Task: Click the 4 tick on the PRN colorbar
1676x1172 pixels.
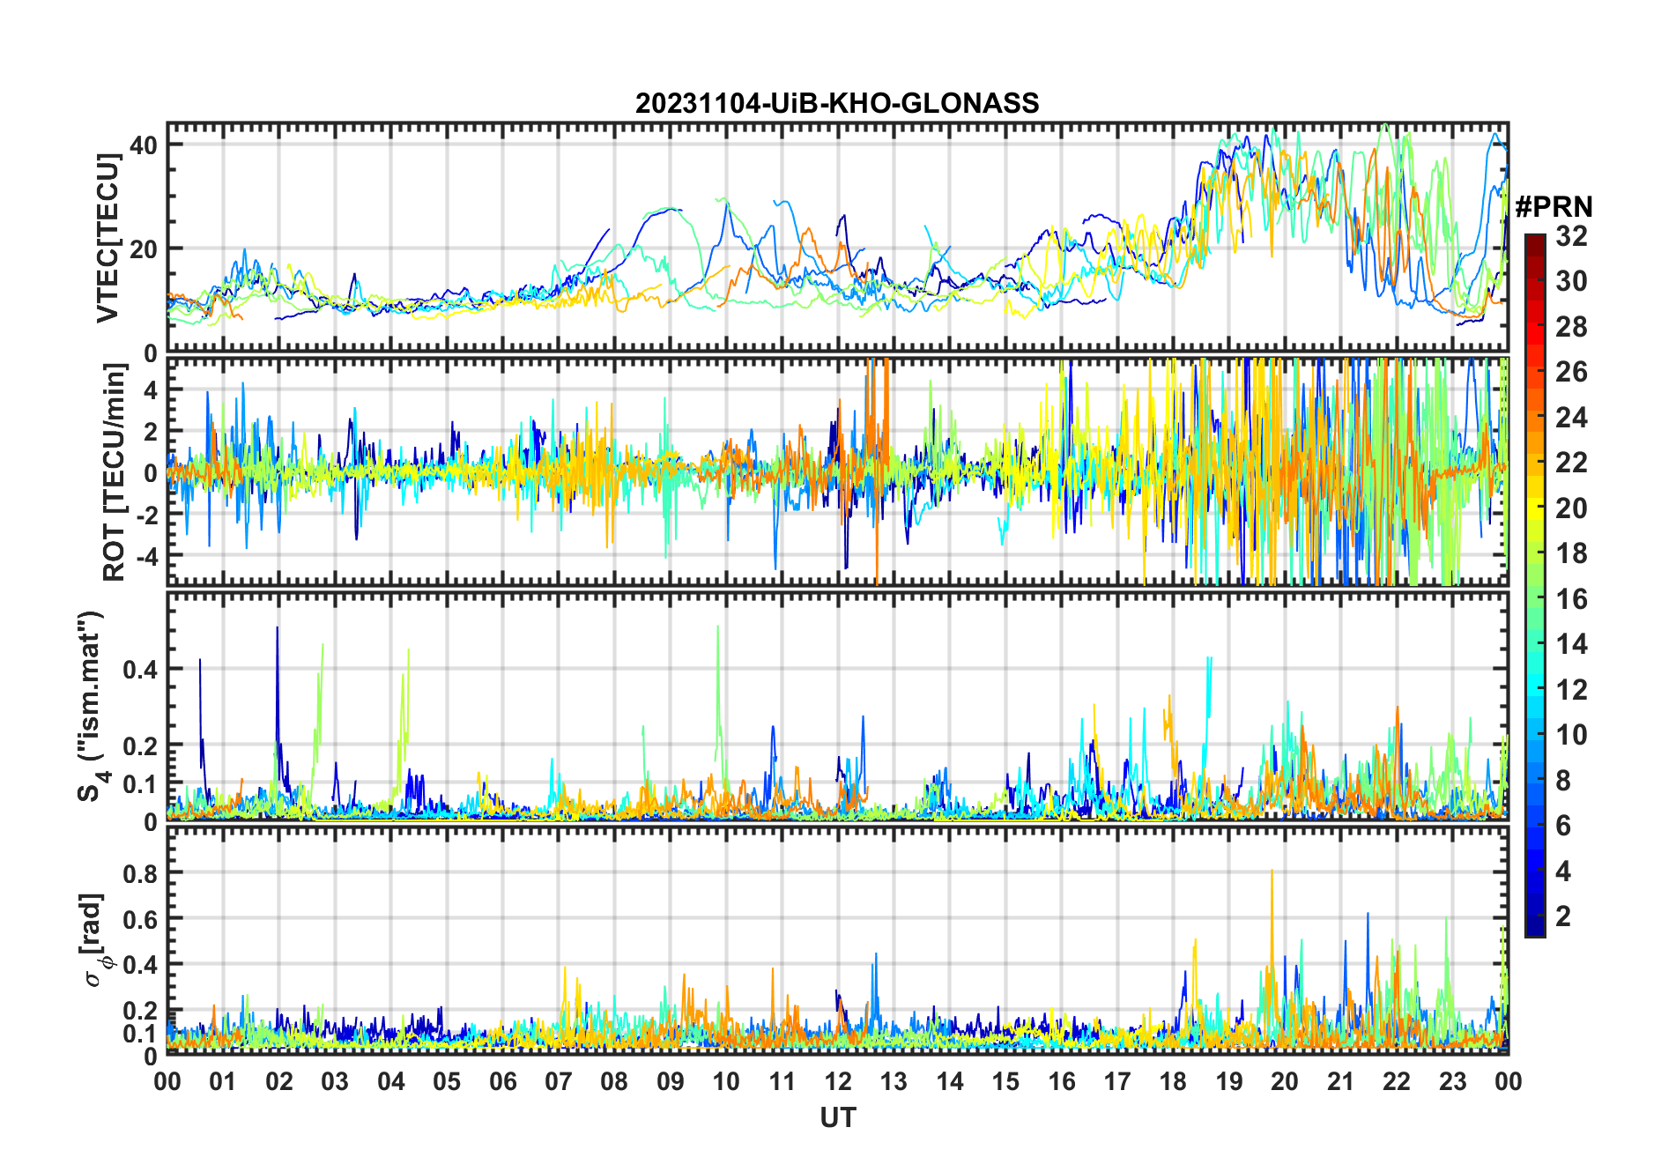Action: [x=1563, y=871]
